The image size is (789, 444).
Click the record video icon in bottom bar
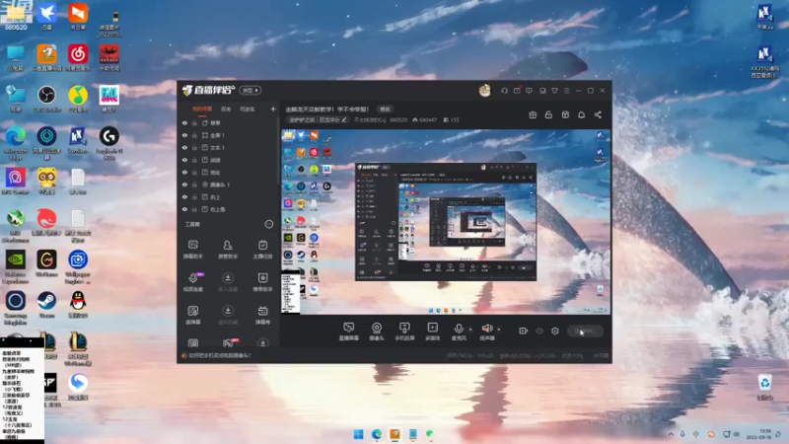pos(524,331)
